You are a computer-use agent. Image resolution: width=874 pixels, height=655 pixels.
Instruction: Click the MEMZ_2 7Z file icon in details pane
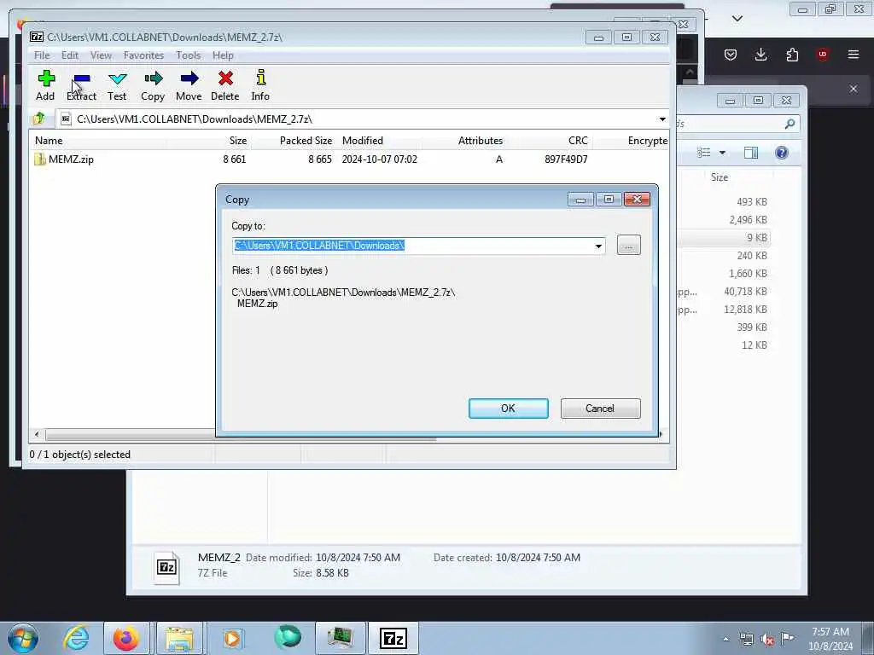coord(166,567)
